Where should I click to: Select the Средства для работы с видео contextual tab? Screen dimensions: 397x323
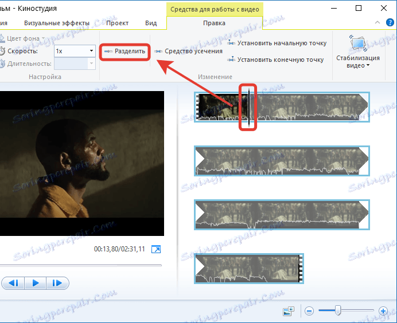coord(215,9)
